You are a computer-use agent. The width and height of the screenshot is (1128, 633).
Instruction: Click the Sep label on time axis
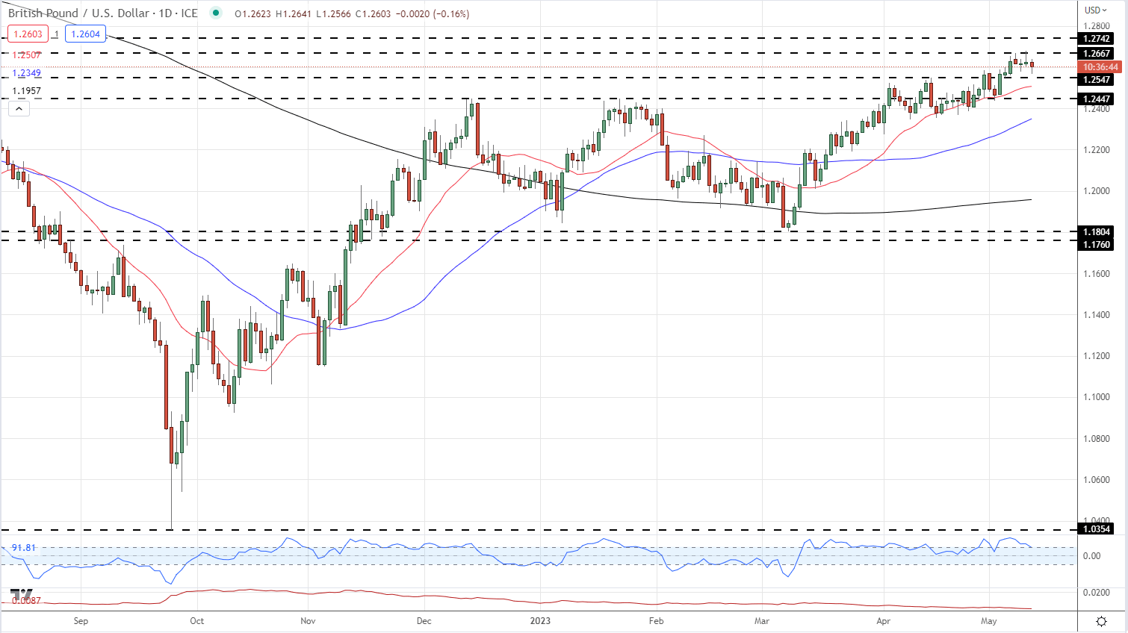(81, 621)
